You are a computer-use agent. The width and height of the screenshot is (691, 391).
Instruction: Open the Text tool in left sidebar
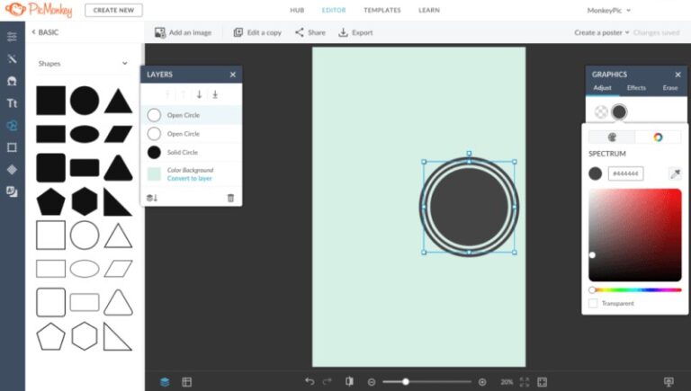12,104
